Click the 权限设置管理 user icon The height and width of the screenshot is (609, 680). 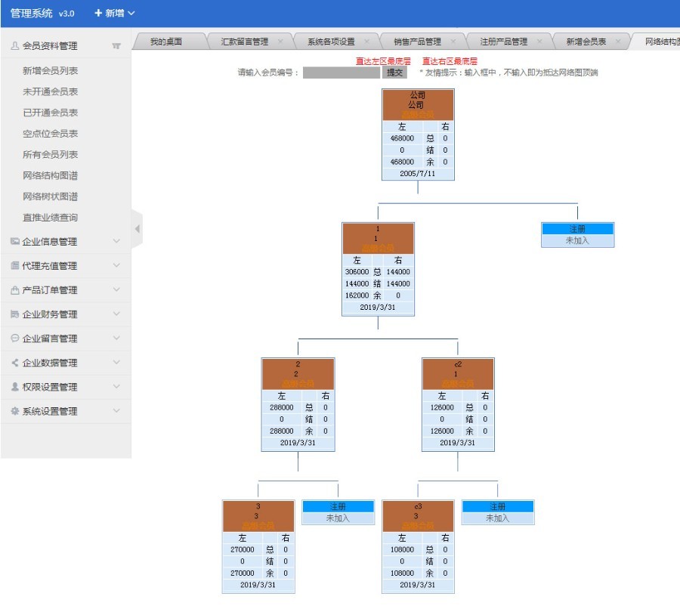point(17,387)
